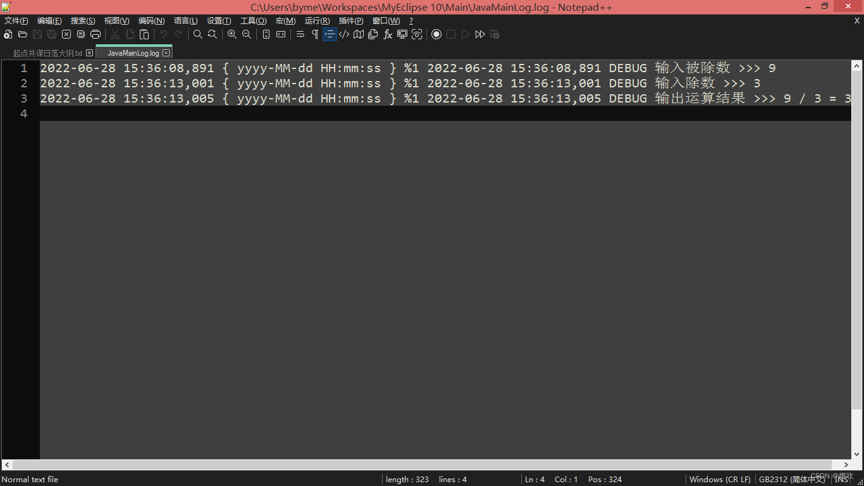Click the Undo arrow icon

164,34
